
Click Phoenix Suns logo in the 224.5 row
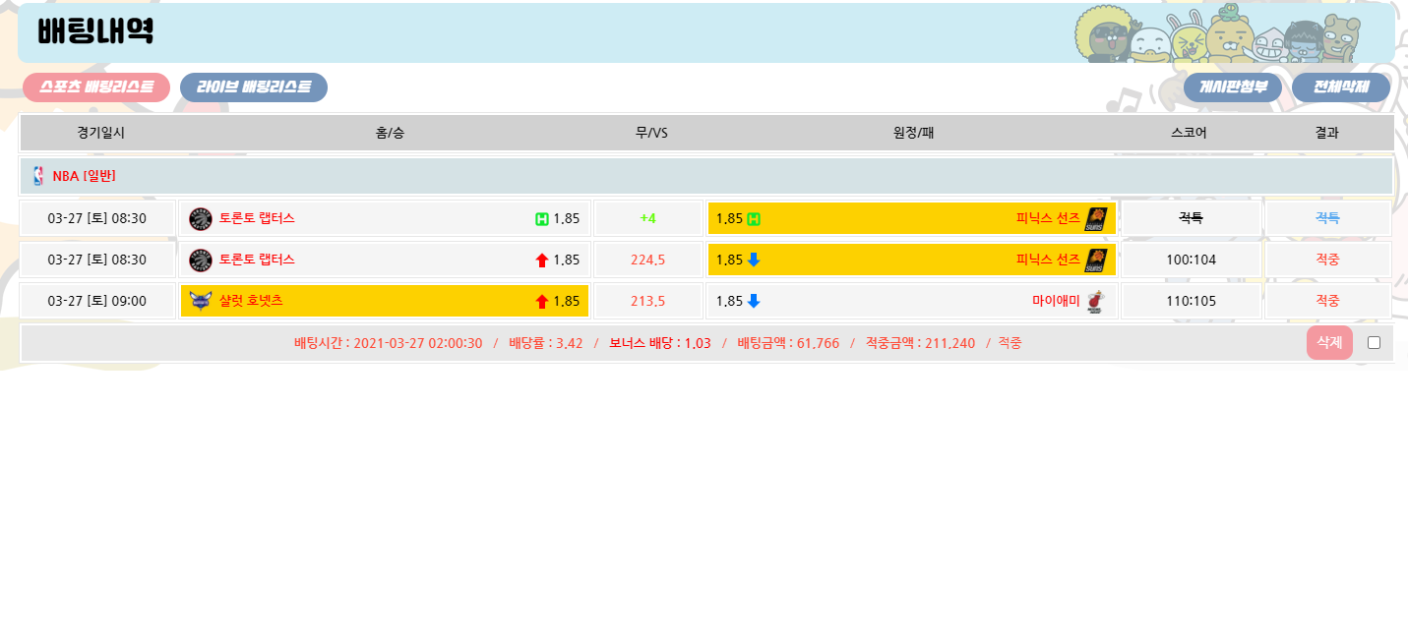(x=1095, y=260)
